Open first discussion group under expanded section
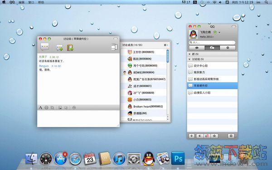This screenshot has width=272, height=170. coord(212,66)
